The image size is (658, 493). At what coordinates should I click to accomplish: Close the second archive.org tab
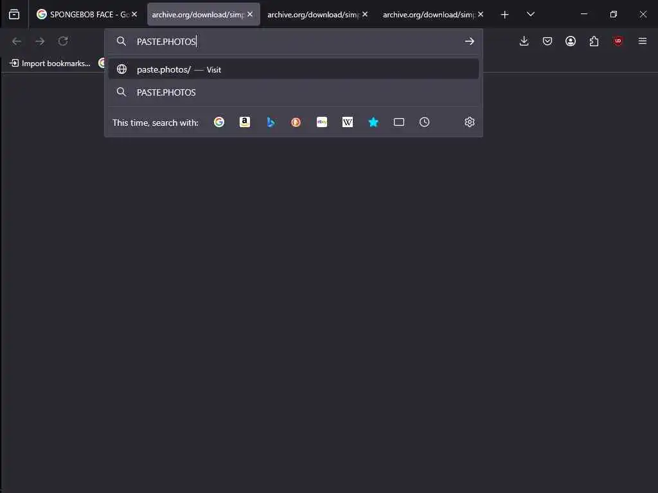[365, 15]
